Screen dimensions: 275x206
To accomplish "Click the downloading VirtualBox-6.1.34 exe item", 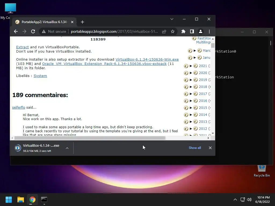I will (x=41, y=148).
